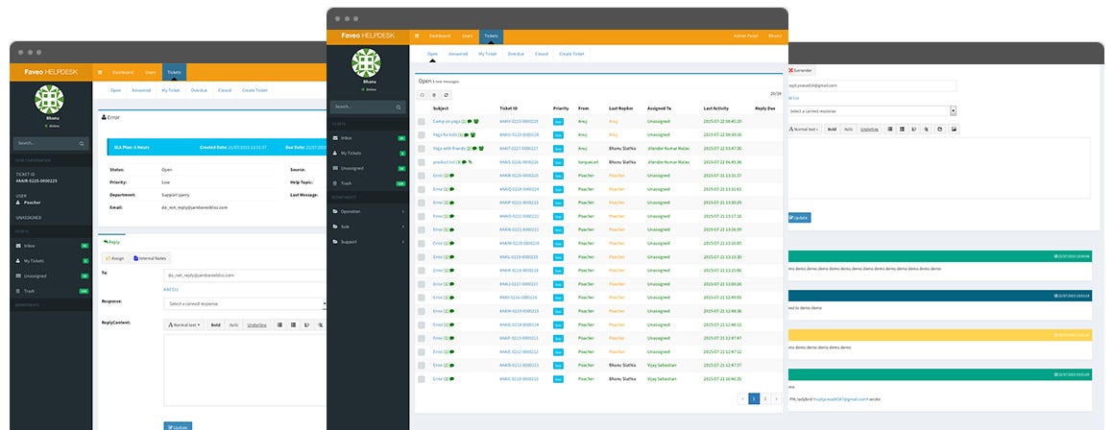
Task: Check the box for 'Camp on yoga' ticket
Action: (422, 121)
